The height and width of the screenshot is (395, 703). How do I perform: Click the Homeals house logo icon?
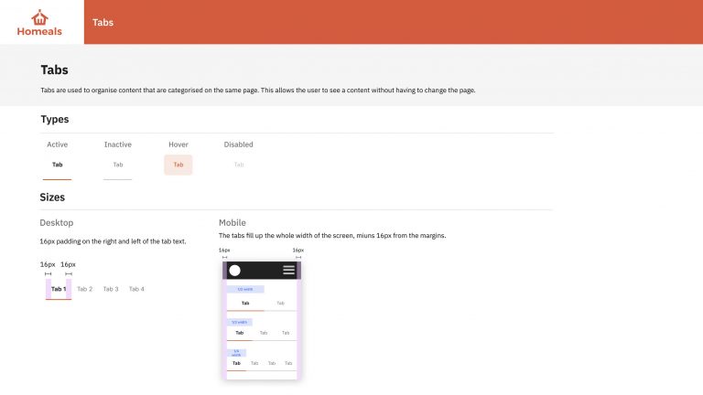tap(39, 17)
